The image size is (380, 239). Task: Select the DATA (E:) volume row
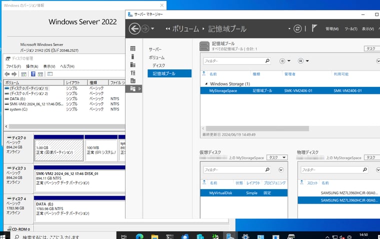64,99
